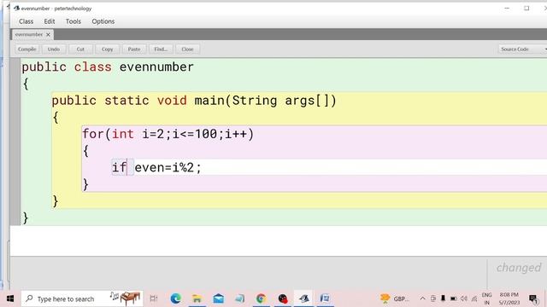547x307 pixels.
Task: Open the Edit menu
Action: tap(50, 21)
